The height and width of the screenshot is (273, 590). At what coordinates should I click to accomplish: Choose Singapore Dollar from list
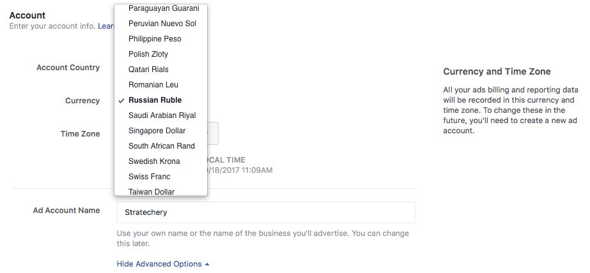(157, 131)
